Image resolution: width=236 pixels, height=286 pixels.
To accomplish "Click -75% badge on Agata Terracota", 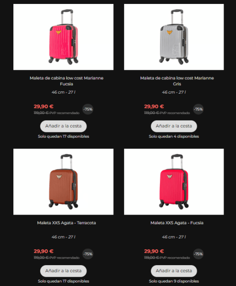I will click(88, 254).
